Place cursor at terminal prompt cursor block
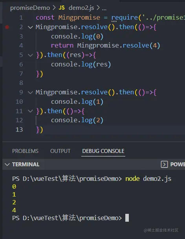This screenshot has width=185, height=239. [127, 218]
